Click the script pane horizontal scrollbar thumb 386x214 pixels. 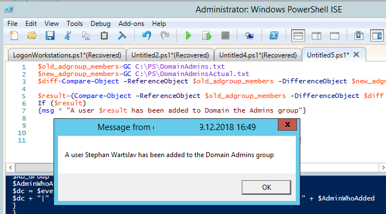pos(34,168)
